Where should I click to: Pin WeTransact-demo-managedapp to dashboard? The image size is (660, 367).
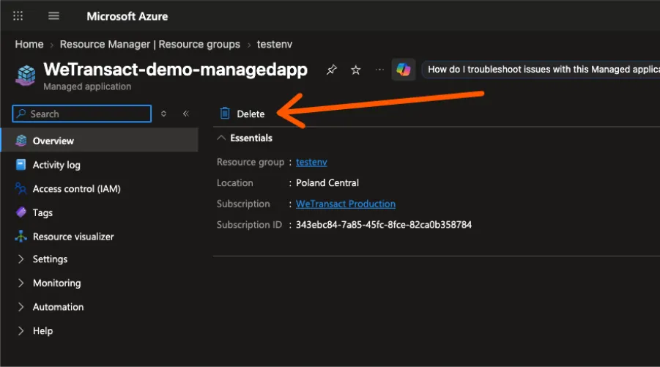point(332,70)
